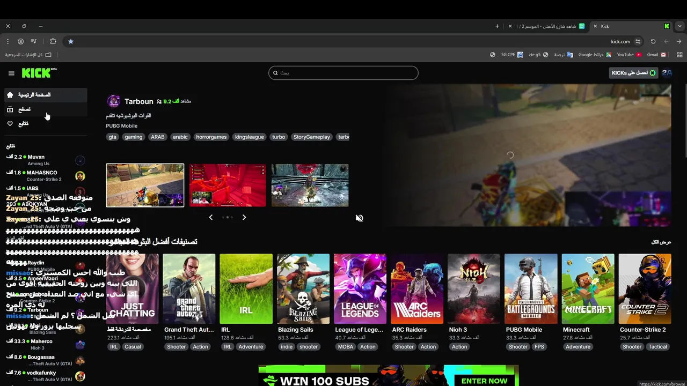Open site information icon beside kick.com
The image size is (687, 386).
[x=638, y=41]
